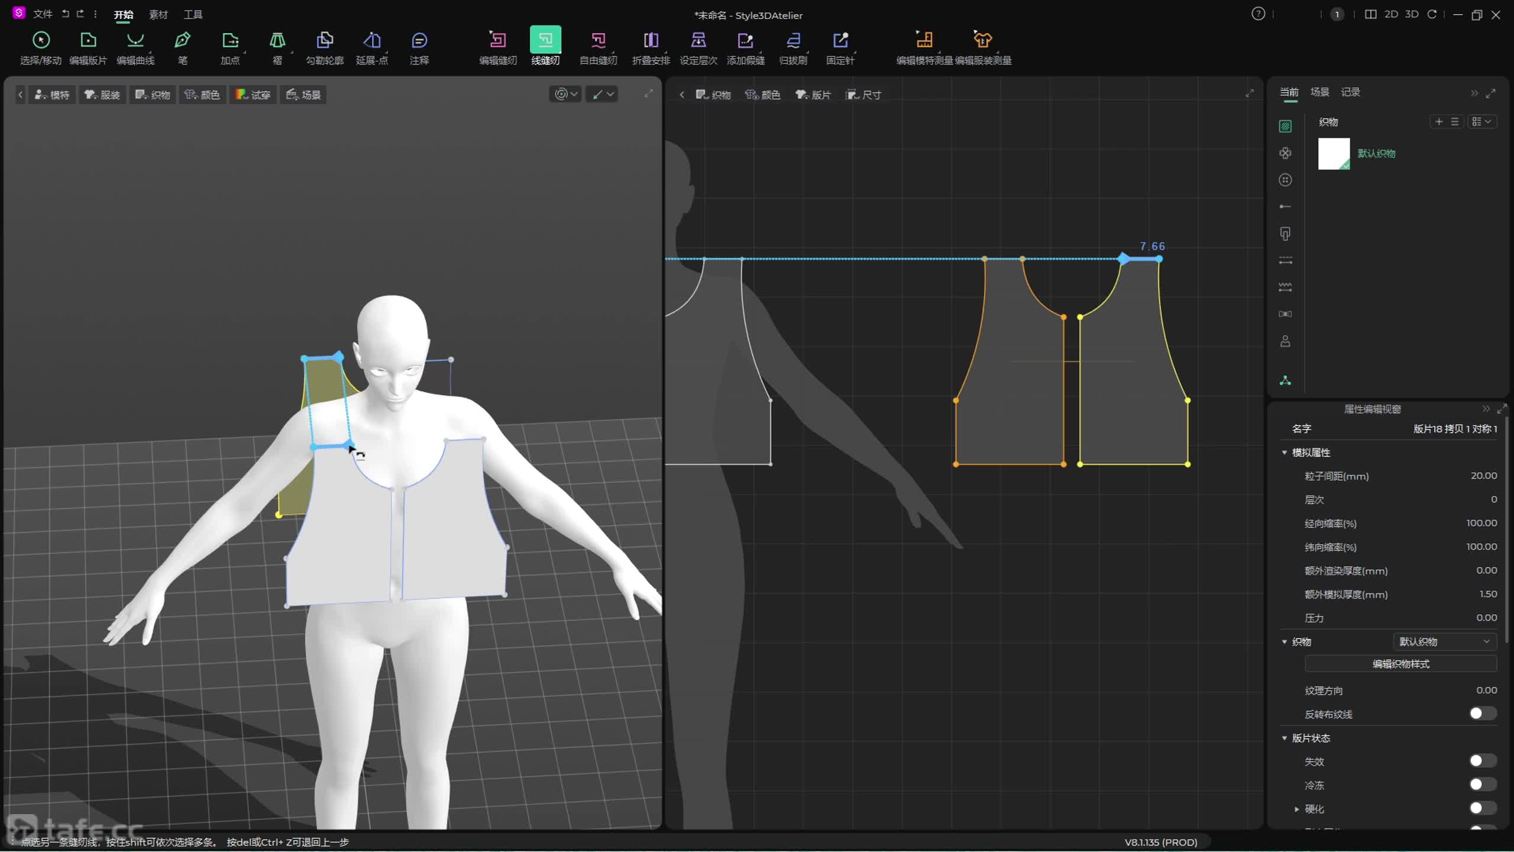Screen dimensions: 1514x852
Task: Select the 笔 pen tool
Action: click(182, 40)
